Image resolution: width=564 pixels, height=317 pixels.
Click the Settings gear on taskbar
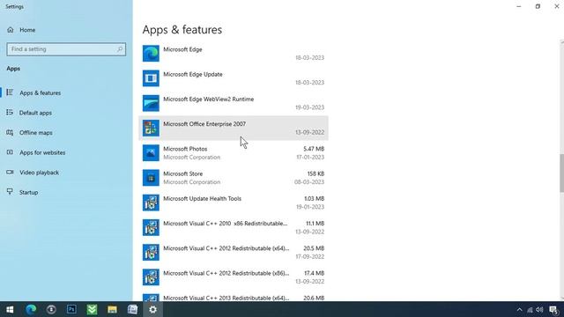tap(152, 309)
